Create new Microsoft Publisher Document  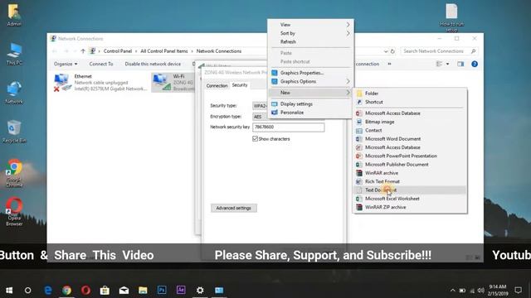click(x=410, y=165)
